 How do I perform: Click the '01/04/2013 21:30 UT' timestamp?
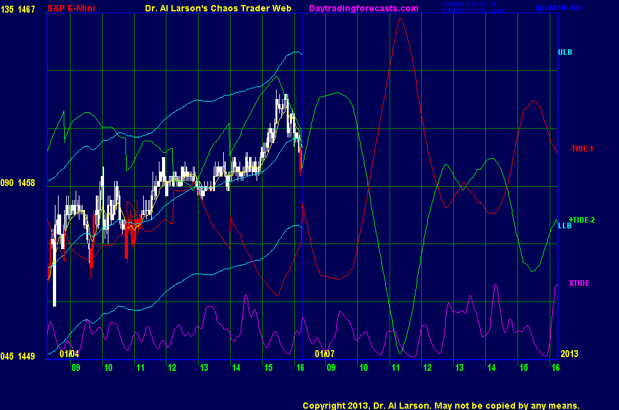pos(468,4)
